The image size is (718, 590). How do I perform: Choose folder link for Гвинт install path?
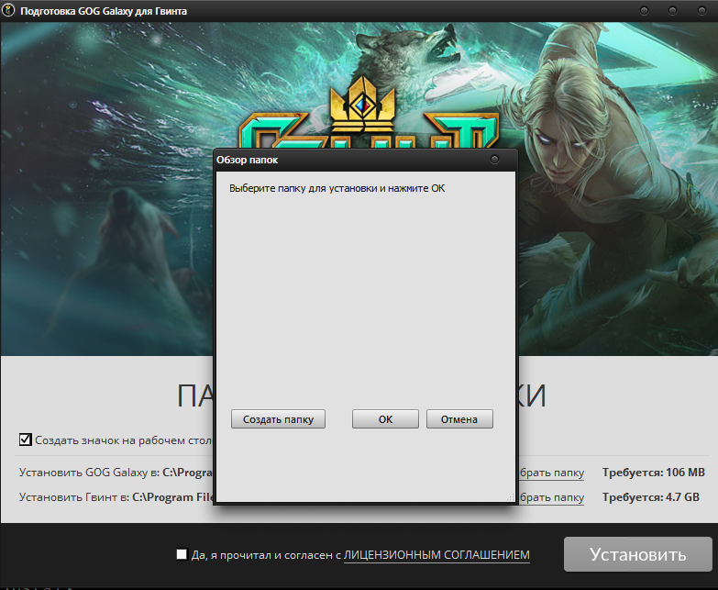point(551,497)
